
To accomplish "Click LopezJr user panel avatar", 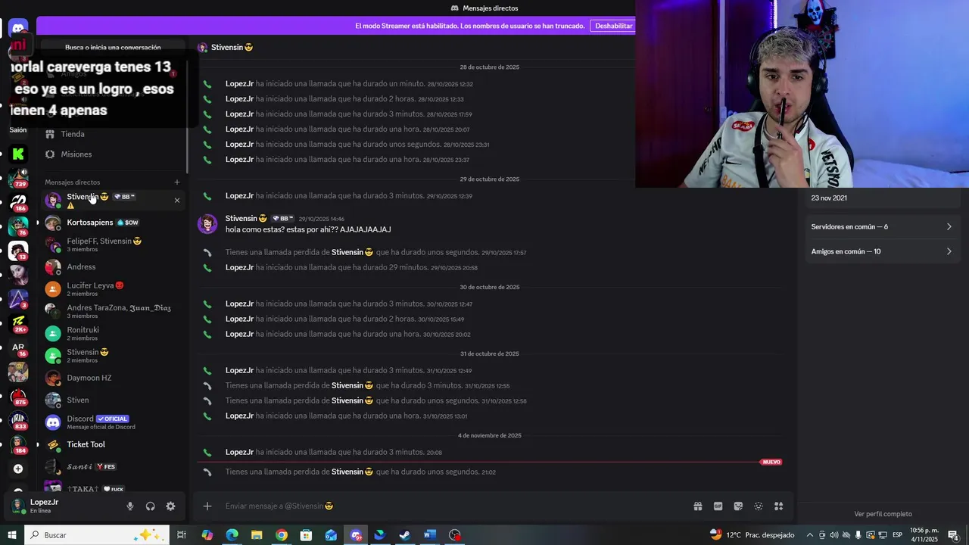I will (x=18, y=506).
